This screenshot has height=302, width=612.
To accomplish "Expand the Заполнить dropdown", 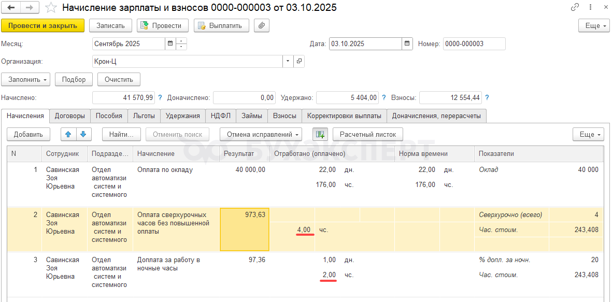I will coord(25,80).
